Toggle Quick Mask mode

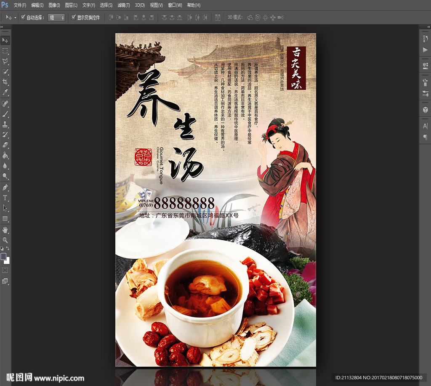(5, 270)
